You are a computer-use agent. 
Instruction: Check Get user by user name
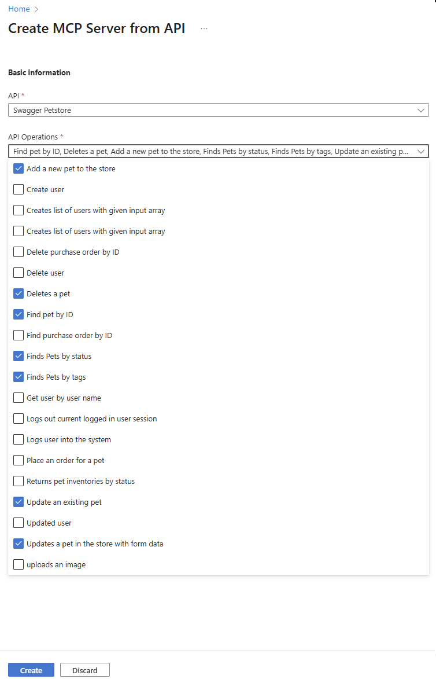[18, 398]
